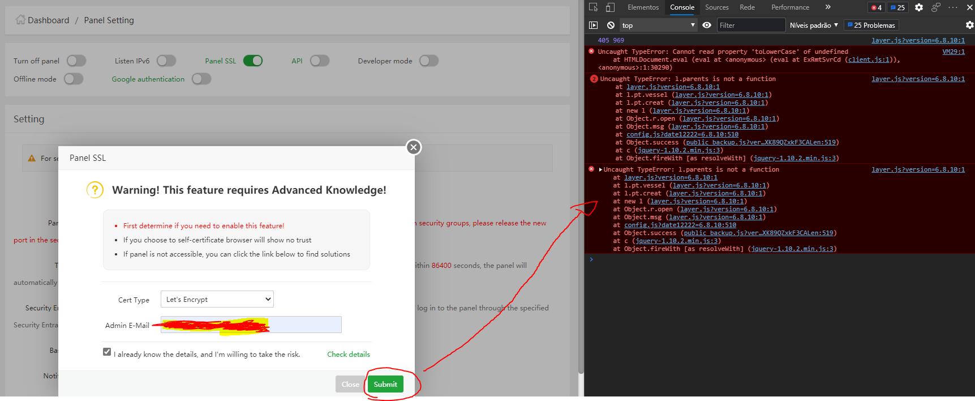Open console settings gear beside 25 Problemas
Viewport: 975px width, 401px height.
point(969,25)
